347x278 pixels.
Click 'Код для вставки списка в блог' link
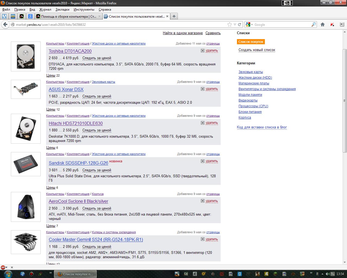click(x=262, y=127)
